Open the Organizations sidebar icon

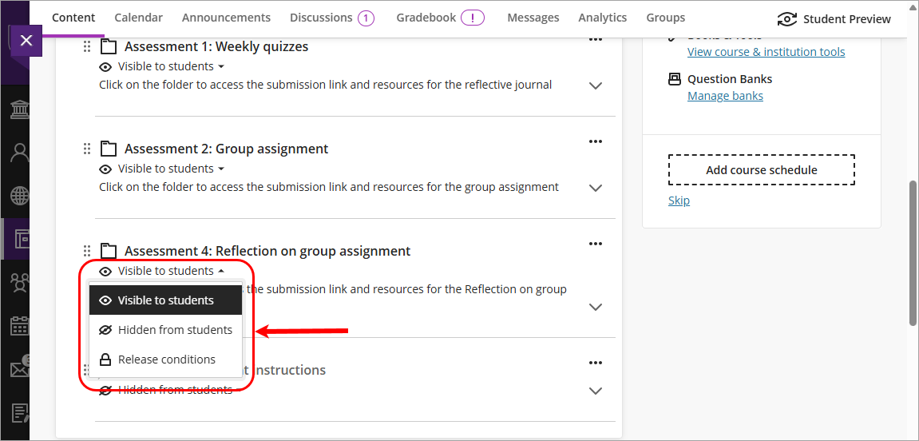[x=18, y=282]
